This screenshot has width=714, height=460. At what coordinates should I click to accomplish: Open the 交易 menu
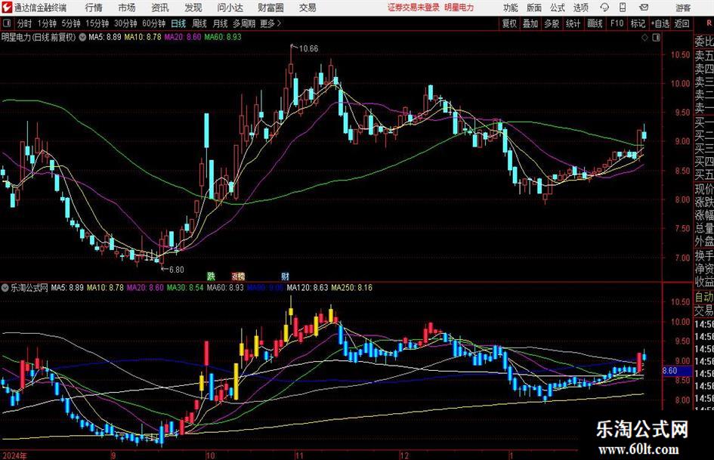pyautogui.click(x=308, y=8)
